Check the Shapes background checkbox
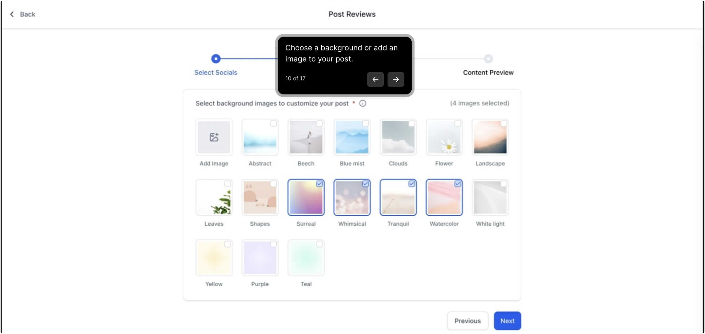Screen dimensions: 705x334 (274, 184)
